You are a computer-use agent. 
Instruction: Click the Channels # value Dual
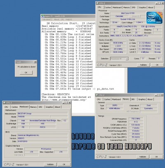coord(148,105)
